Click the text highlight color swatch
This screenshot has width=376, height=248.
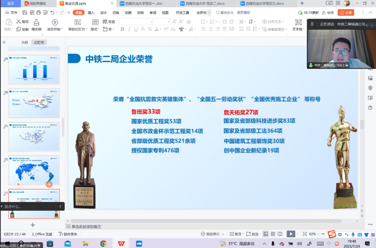point(191,29)
